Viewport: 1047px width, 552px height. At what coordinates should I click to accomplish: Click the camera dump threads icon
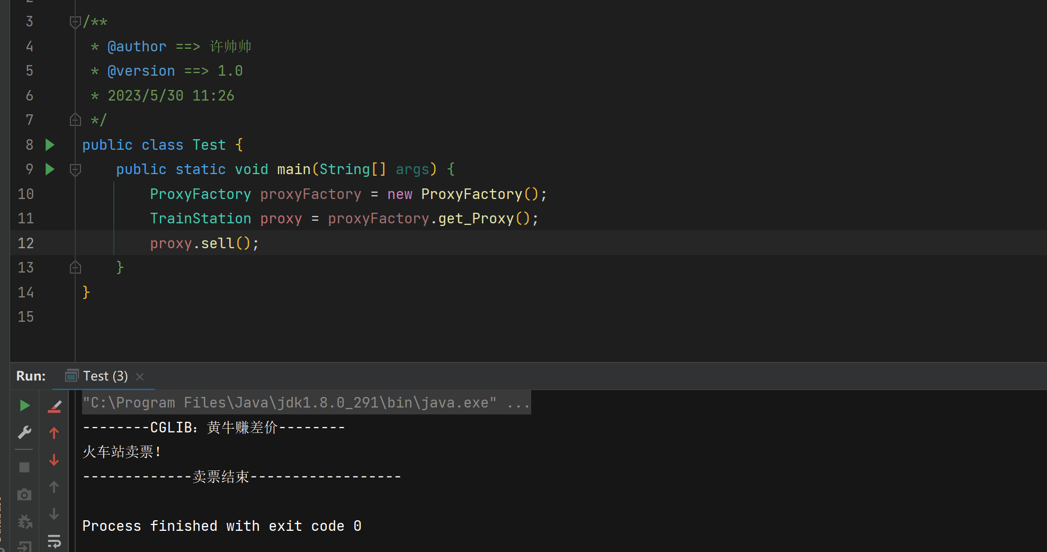pos(24,495)
